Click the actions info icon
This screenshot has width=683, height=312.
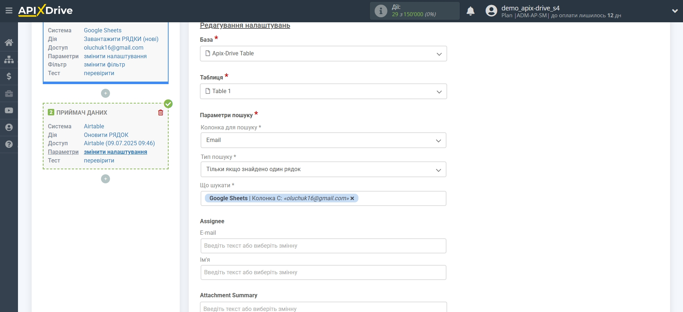click(381, 11)
